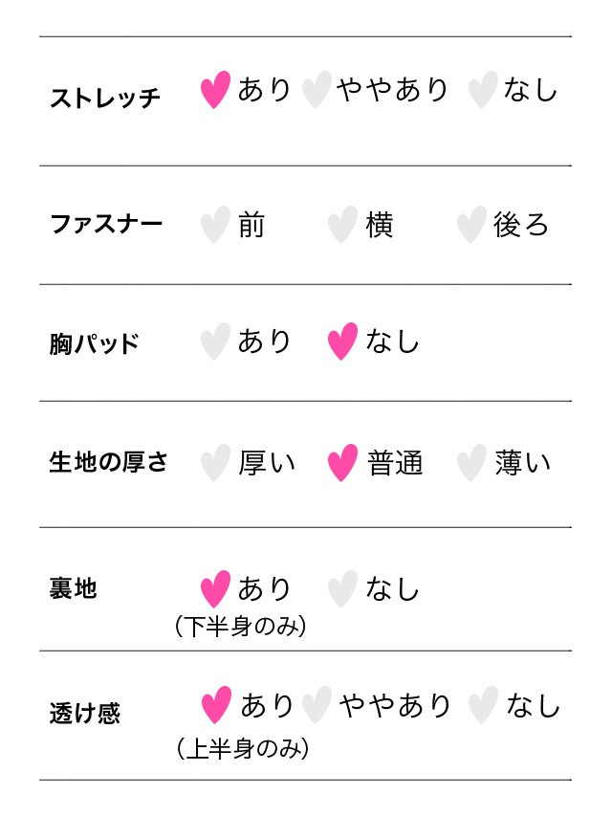Image resolution: width=612 pixels, height=817 pixels.
Task: Select gray heart for 裏地 なし
Action: tap(342, 589)
